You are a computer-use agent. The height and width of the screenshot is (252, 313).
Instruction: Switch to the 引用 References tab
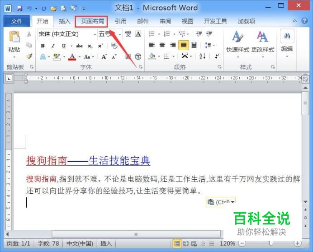(121, 21)
